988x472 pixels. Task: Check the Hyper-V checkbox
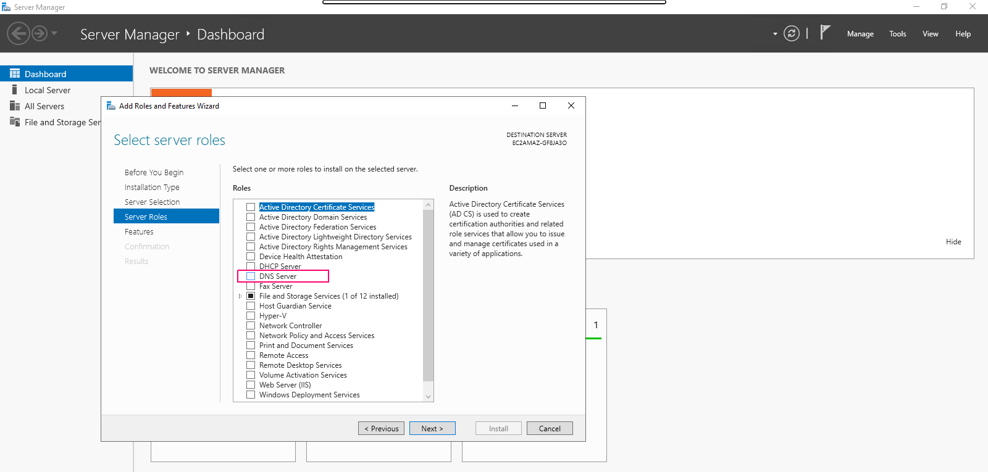point(251,316)
